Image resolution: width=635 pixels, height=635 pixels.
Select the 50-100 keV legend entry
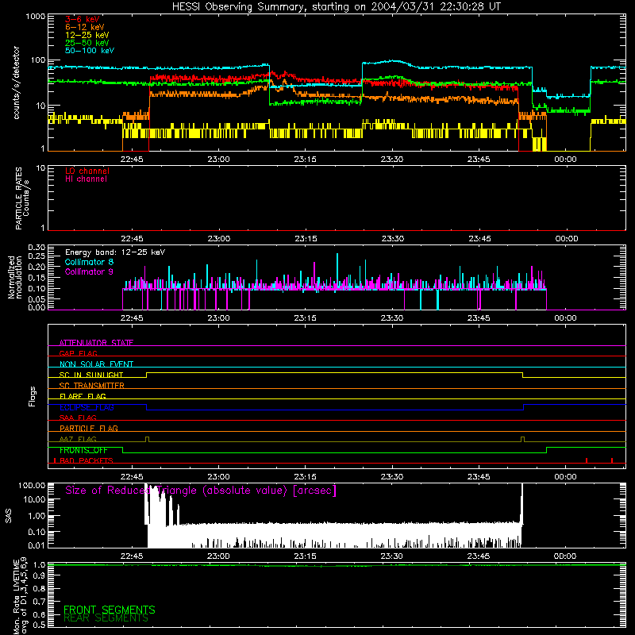tap(90, 51)
